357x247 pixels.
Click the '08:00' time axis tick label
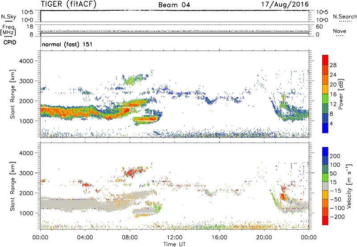(x=130, y=238)
